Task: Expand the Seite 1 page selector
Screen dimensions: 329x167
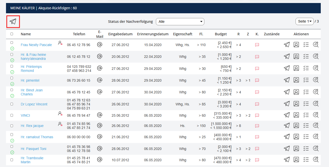Action: coord(304,22)
